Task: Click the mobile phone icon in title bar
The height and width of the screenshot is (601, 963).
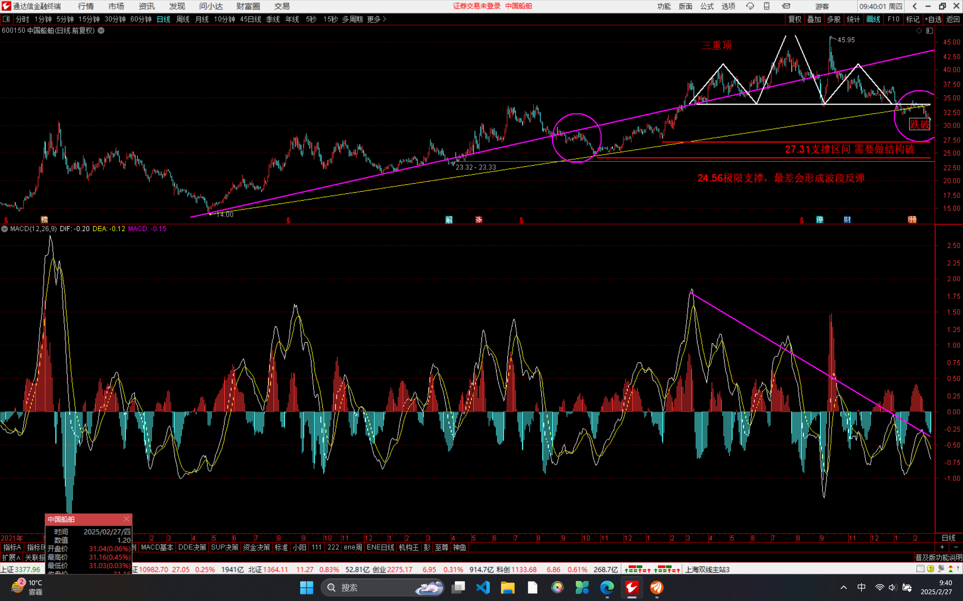Action: 767,6
